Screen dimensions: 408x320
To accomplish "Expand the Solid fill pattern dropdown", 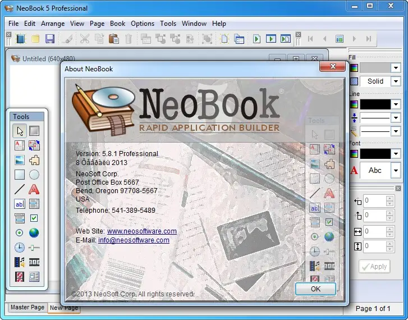I will (x=396, y=81).
